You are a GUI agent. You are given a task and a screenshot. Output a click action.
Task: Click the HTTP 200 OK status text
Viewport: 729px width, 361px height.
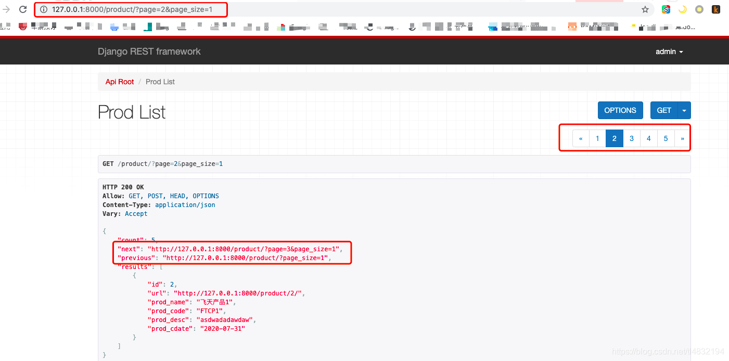123,187
